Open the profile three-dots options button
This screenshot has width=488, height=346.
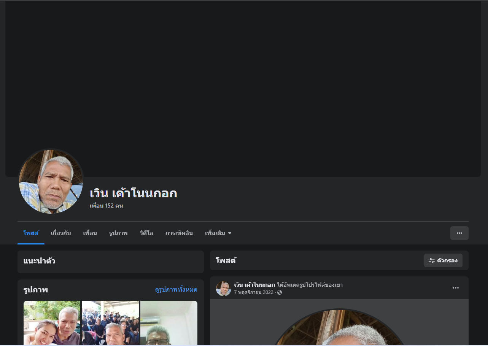tap(459, 233)
